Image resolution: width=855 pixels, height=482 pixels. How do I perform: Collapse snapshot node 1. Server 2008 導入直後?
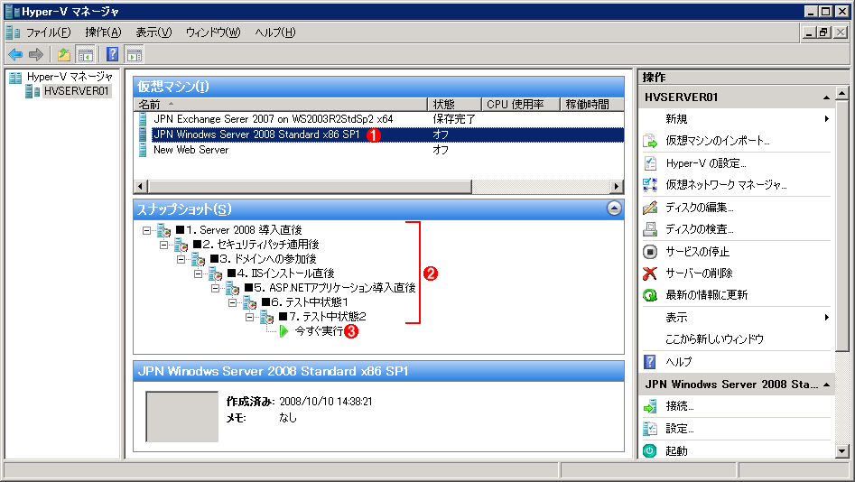146,230
